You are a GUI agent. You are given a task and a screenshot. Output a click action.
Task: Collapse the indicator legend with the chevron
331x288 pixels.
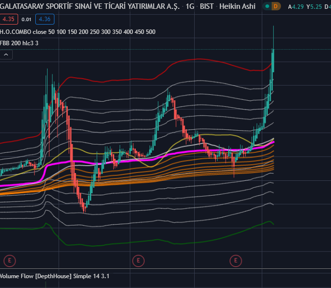tap(6, 55)
